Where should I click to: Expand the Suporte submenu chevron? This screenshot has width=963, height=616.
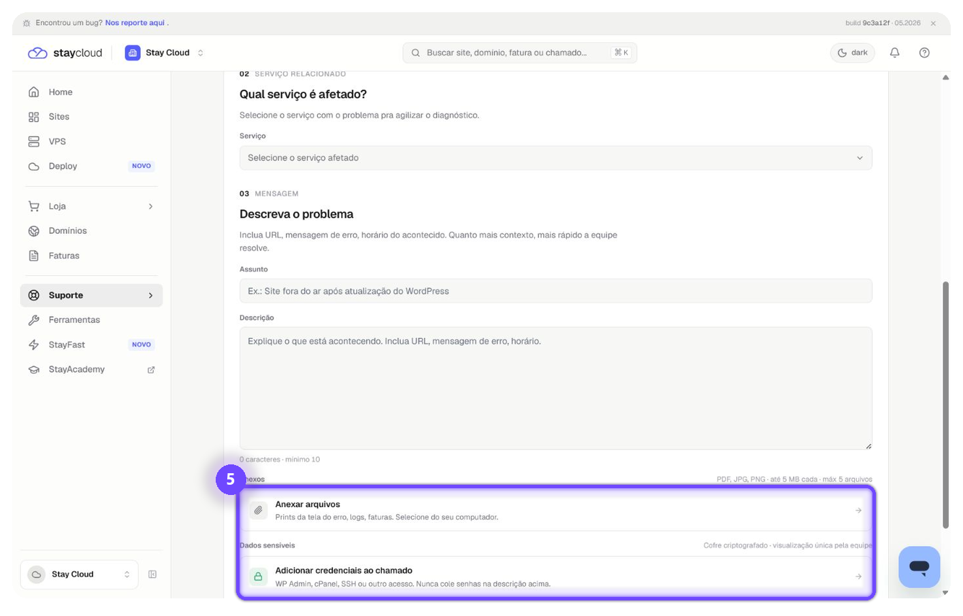pyautogui.click(x=150, y=295)
